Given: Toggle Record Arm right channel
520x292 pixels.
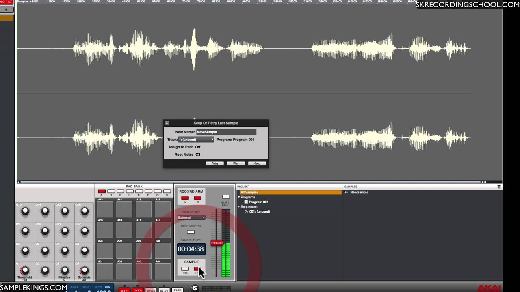Looking at the screenshot, I should coord(198,198).
